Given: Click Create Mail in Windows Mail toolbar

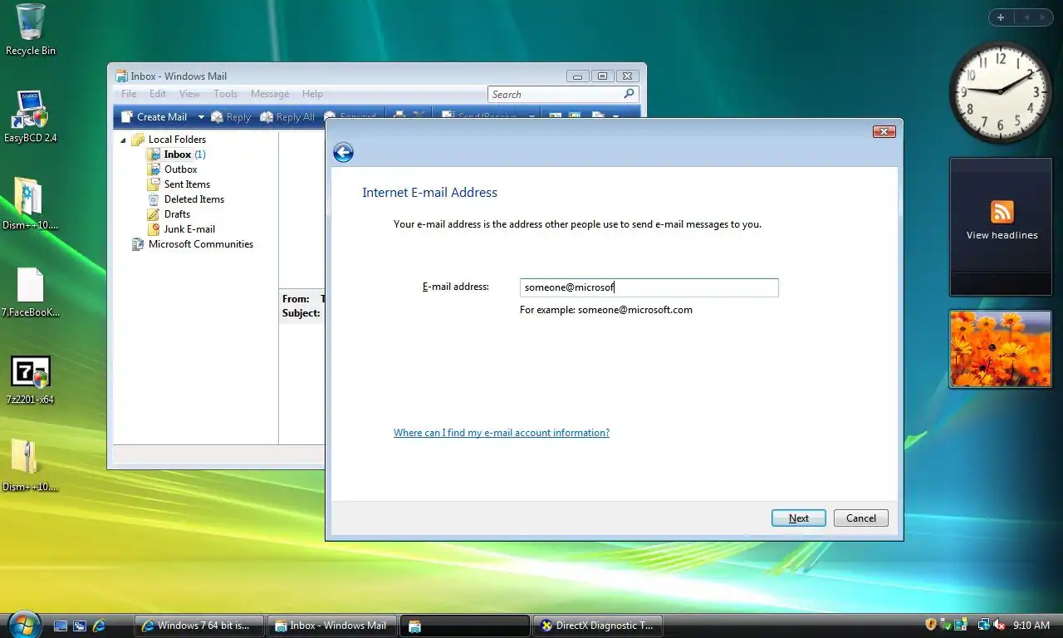Looking at the screenshot, I should 154,117.
